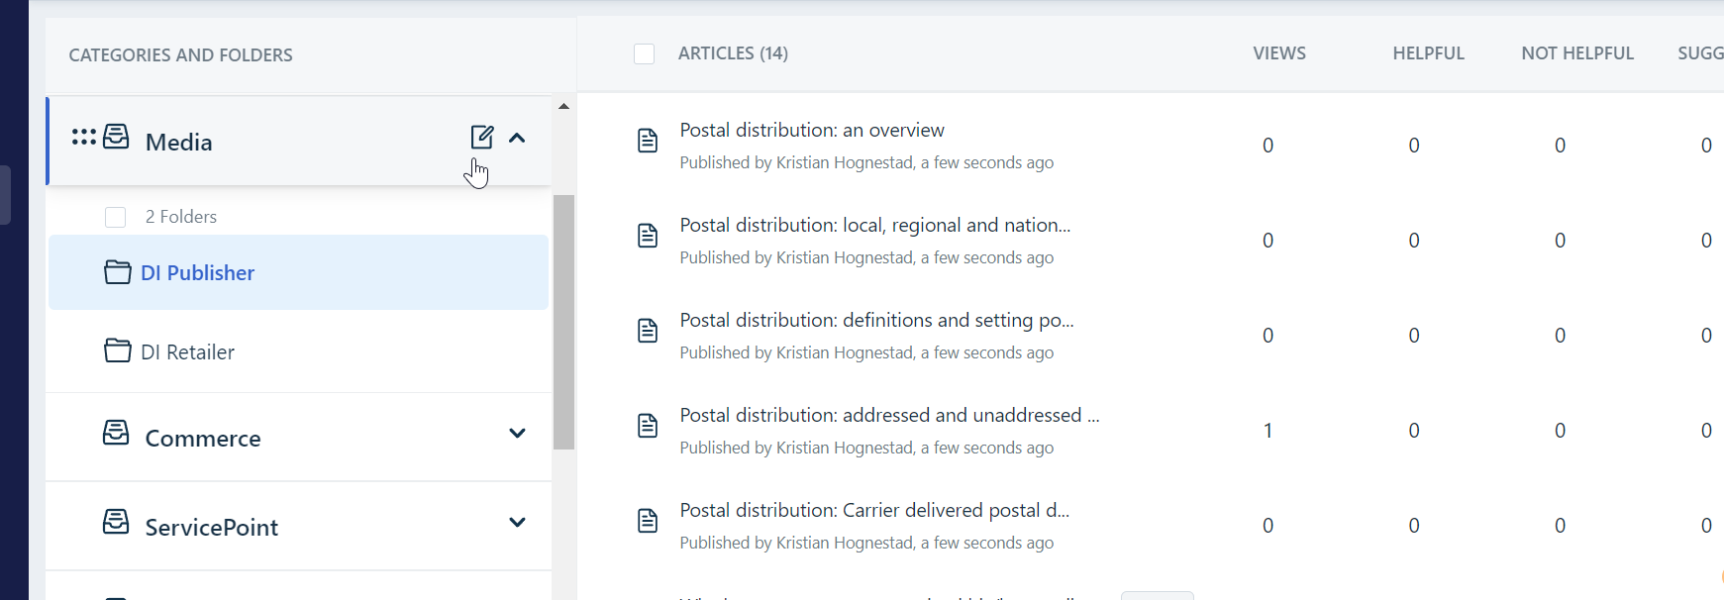This screenshot has width=1724, height=600.
Task: Click 'Published by' line under 'an overview' article
Action: (x=866, y=162)
